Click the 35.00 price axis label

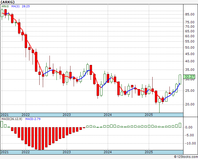coord(190,70)
